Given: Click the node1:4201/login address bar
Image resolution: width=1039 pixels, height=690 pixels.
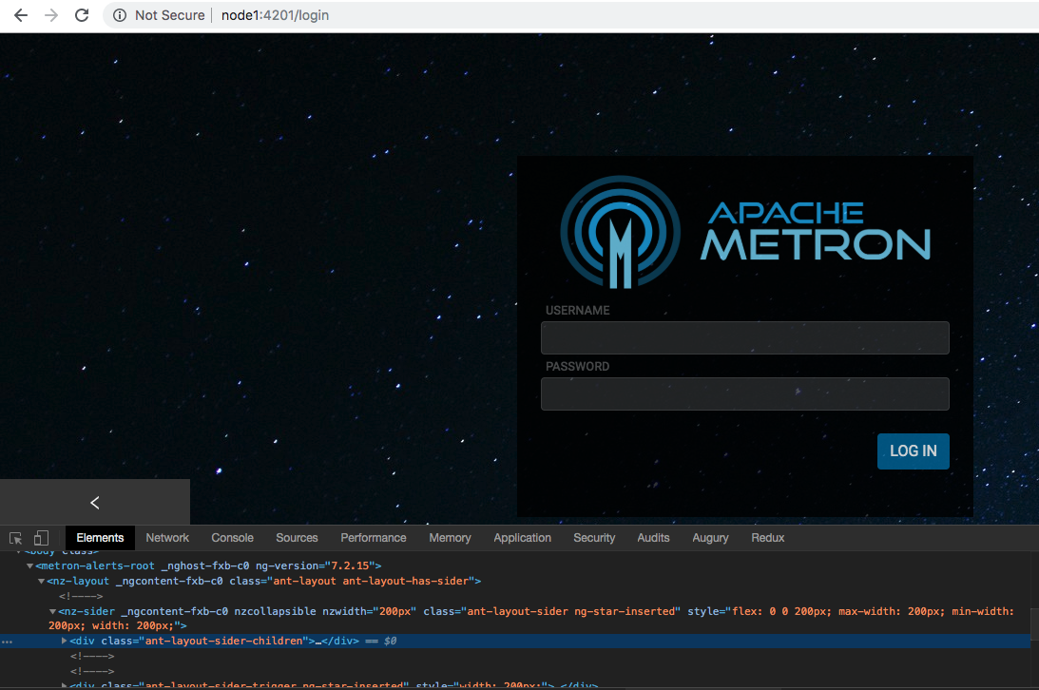Looking at the screenshot, I should (x=275, y=15).
